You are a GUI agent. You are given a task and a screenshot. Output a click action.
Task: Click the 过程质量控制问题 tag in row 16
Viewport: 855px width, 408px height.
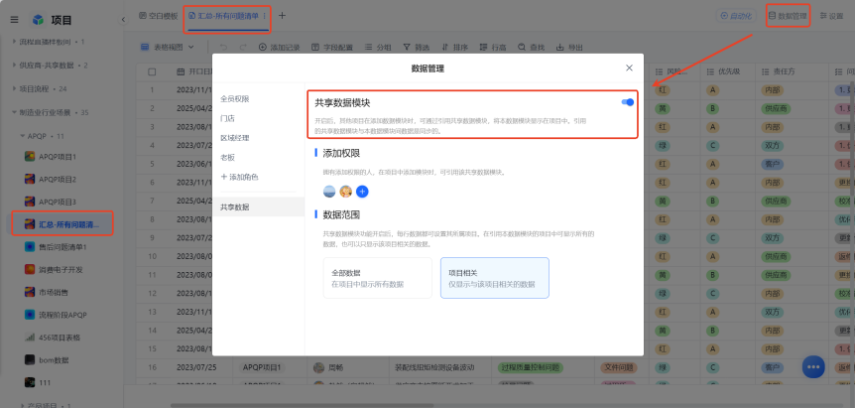530,367
